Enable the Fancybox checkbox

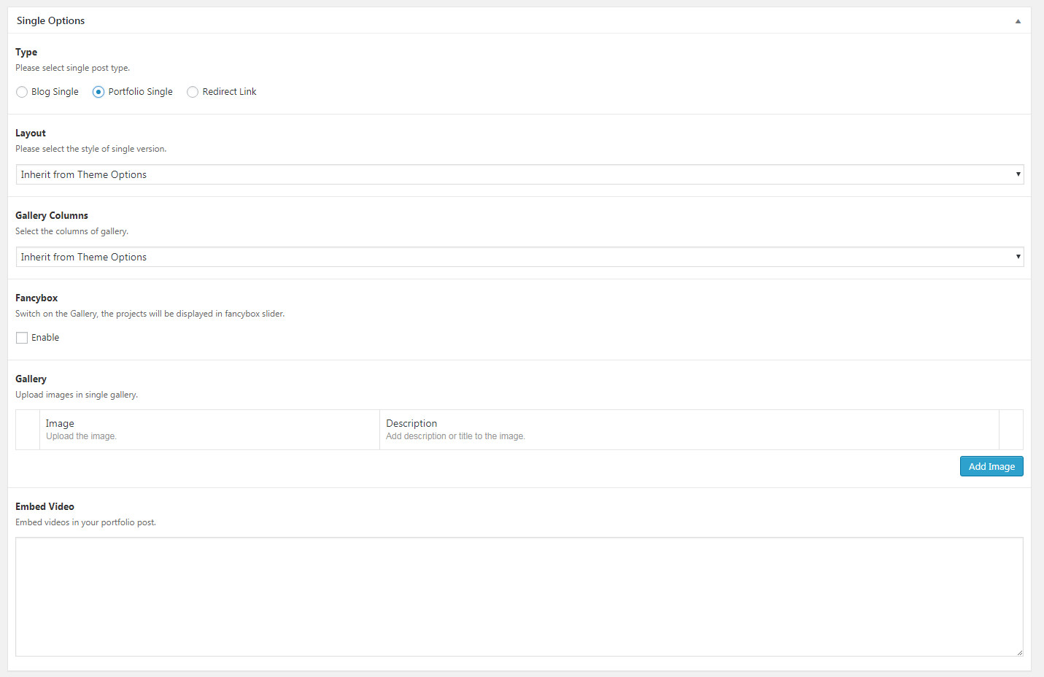click(x=22, y=338)
